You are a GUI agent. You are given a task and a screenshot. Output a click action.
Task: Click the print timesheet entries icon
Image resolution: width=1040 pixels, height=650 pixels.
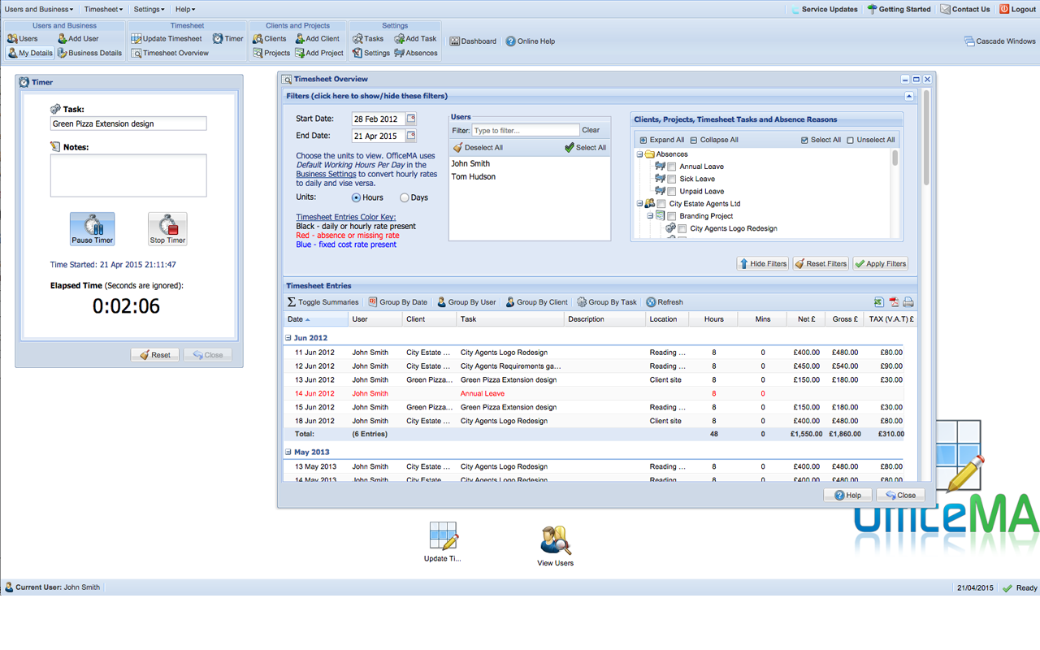click(x=908, y=302)
